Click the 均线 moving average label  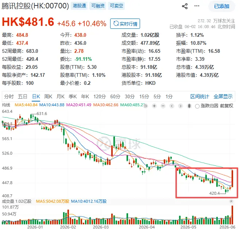coord(6,105)
